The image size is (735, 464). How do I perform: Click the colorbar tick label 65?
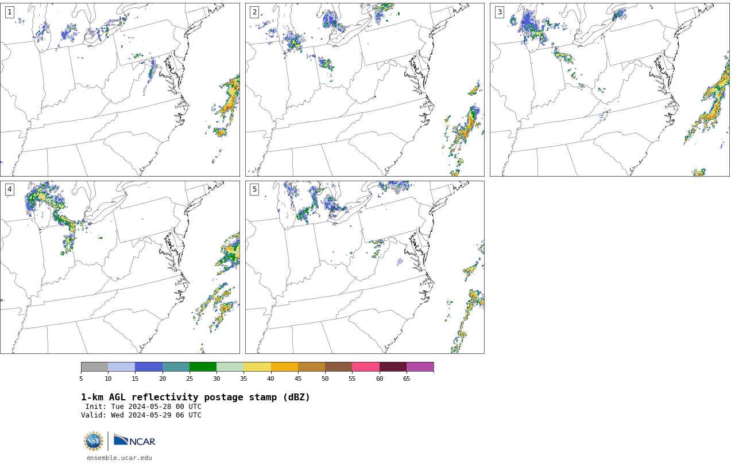click(407, 379)
